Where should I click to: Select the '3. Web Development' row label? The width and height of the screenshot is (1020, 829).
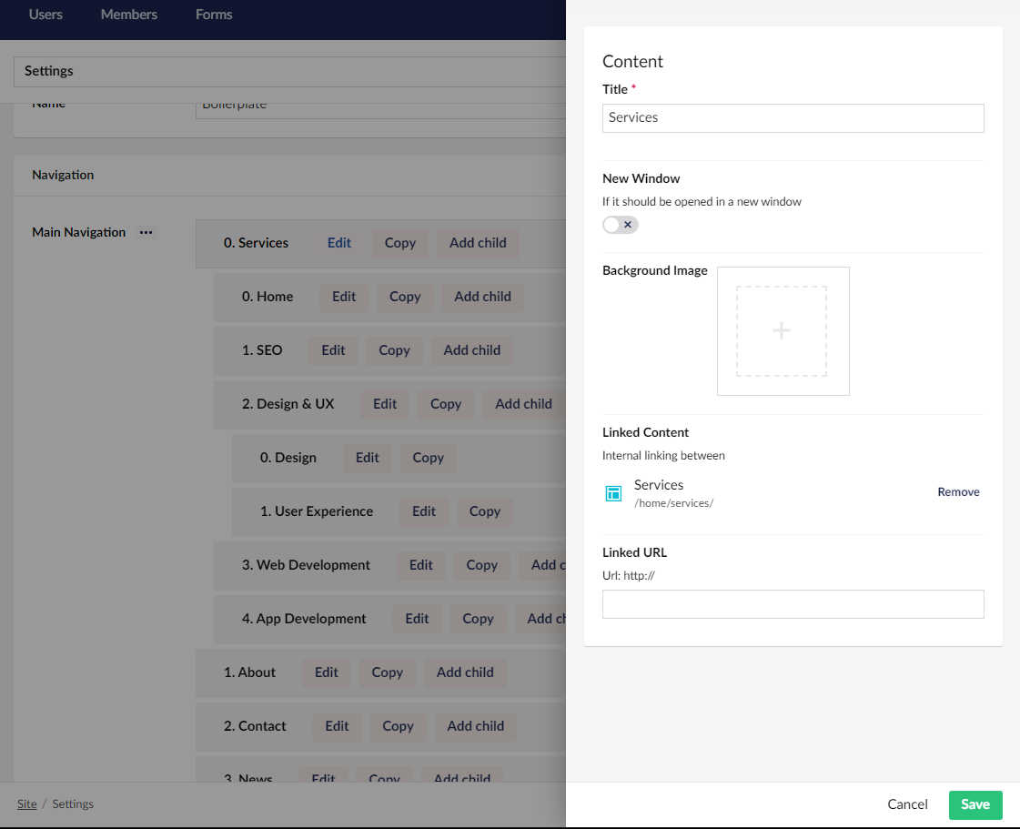pos(306,565)
